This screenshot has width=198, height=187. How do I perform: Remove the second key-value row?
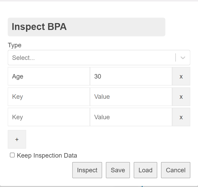(x=181, y=97)
